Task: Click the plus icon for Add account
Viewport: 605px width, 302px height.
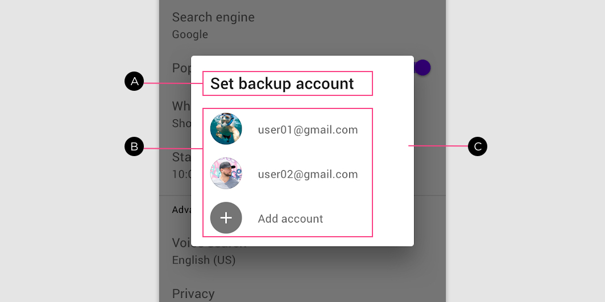Action: coord(226,218)
